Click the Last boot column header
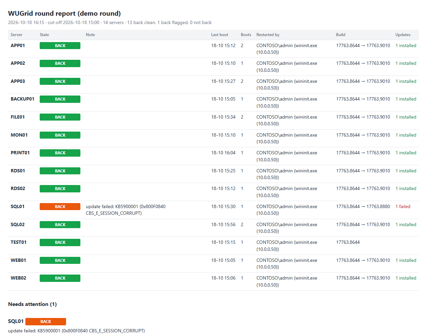This screenshot has width=427, height=334. [x=220, y=35]
